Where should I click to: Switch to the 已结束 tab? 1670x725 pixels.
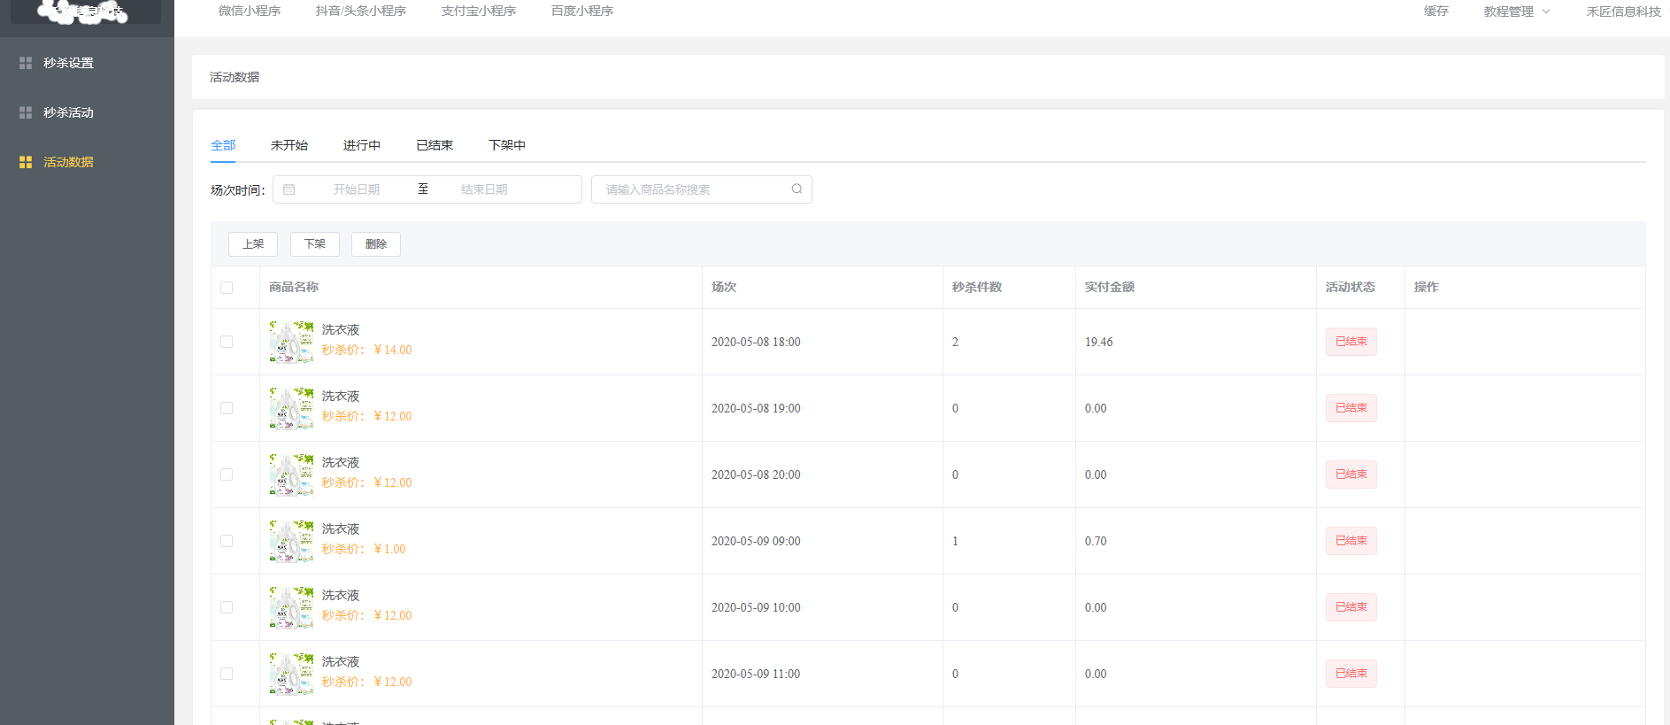tap(435, 145)
